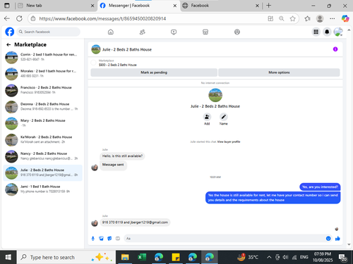
Task: Click the Windows taskbar search box
Action: (66, 257)
